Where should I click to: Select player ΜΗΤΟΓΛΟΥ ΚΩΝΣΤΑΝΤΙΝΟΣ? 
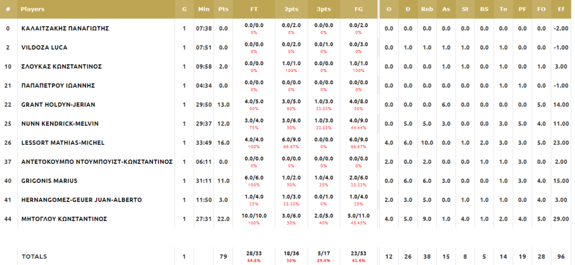(64, 219)
